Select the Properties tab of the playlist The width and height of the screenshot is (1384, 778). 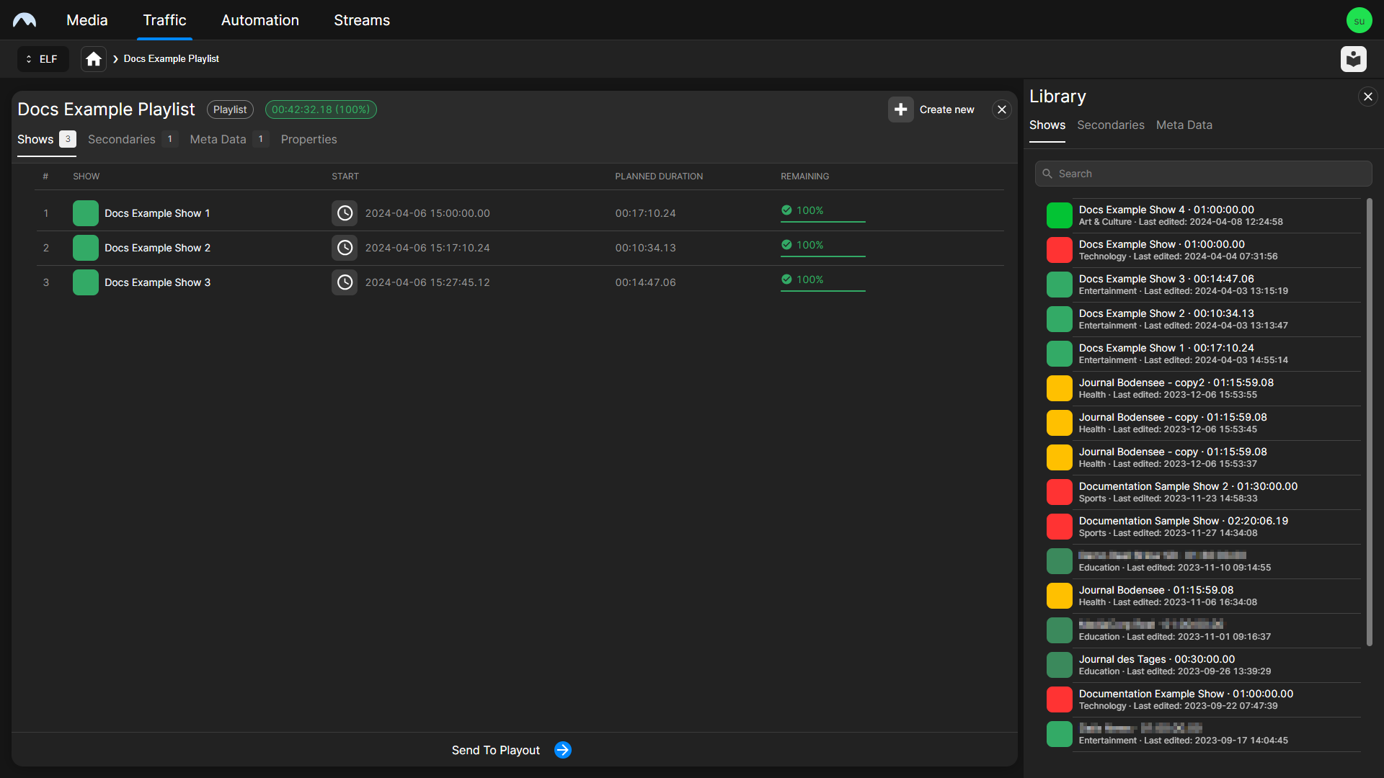(309, 139)
